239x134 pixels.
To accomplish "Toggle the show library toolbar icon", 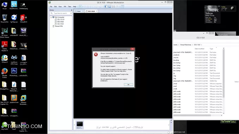I will point(106,7).
